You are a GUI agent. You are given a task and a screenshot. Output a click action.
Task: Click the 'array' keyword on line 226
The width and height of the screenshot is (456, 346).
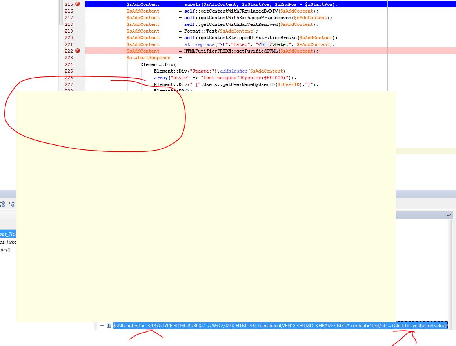tap(161, 78)
